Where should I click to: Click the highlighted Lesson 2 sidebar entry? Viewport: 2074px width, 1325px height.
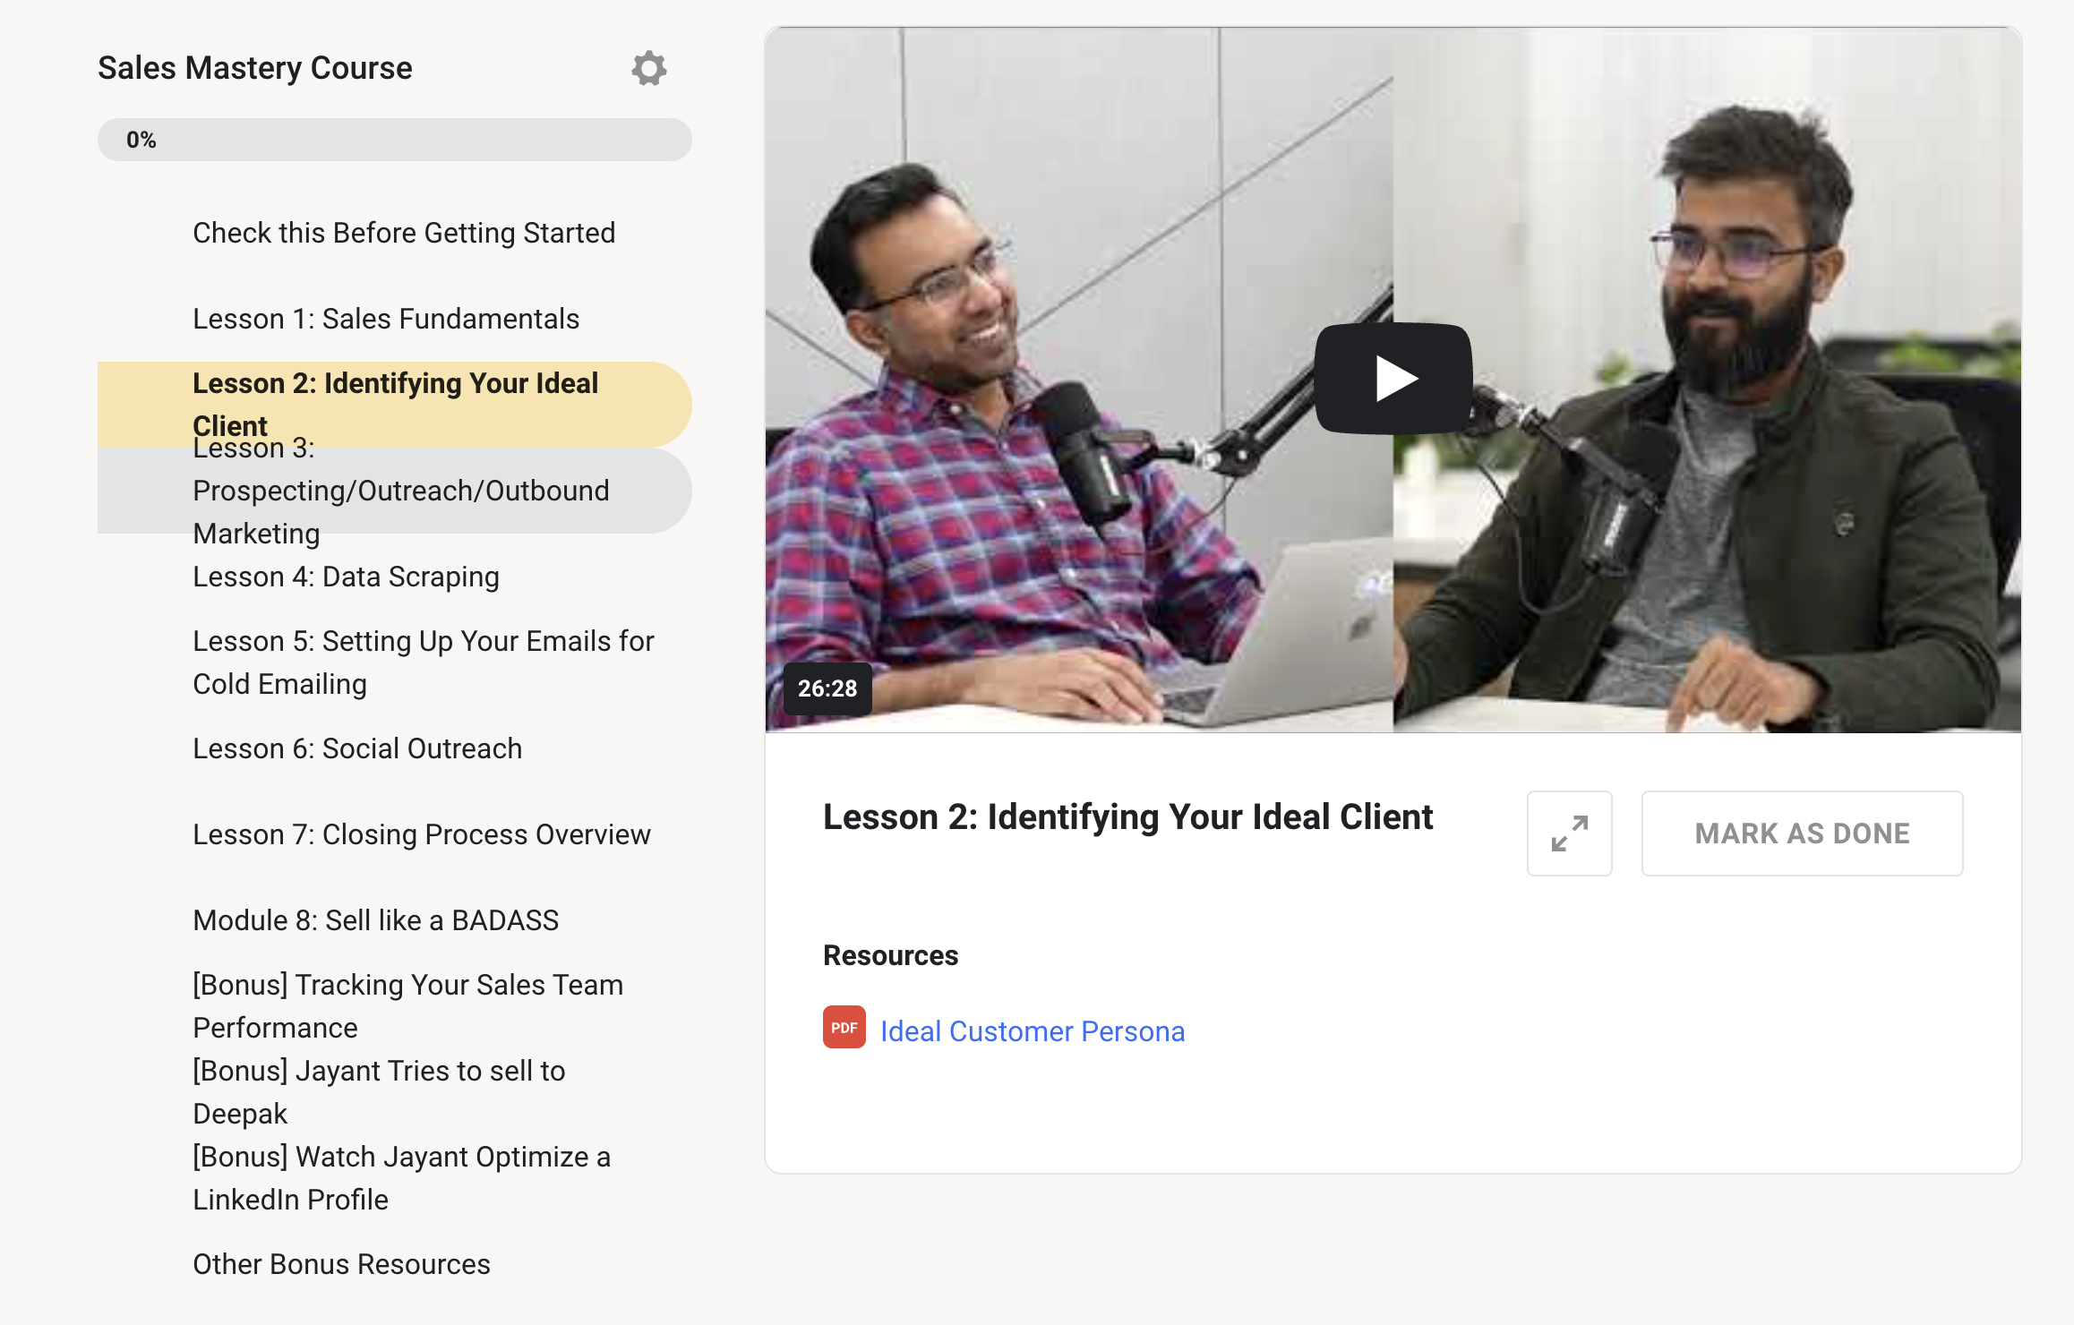tap(395, 403)
